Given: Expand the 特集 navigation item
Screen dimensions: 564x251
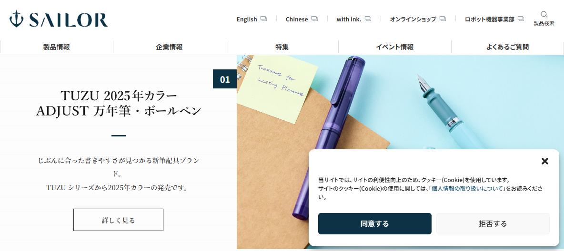Looking at the screenshot, I should [282, 47].
